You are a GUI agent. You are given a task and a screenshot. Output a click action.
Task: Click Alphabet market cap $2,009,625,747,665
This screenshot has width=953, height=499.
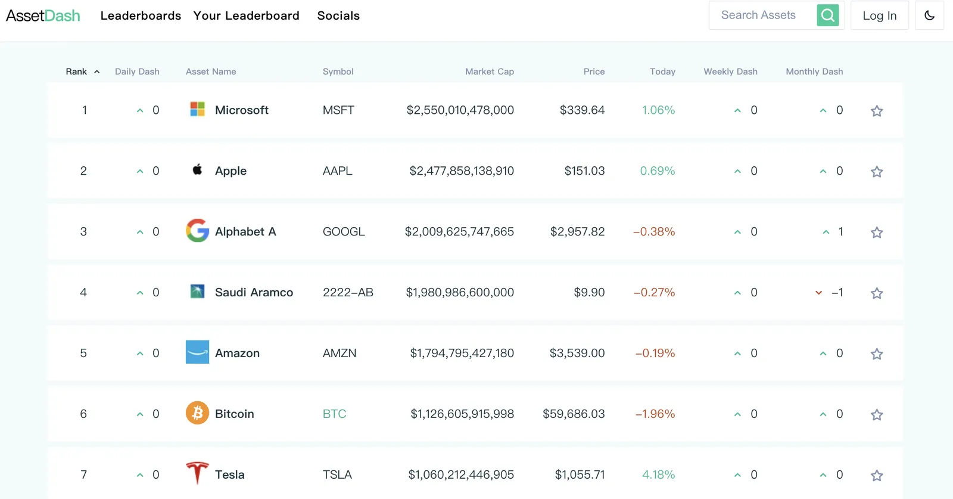[x=459, y=232]
